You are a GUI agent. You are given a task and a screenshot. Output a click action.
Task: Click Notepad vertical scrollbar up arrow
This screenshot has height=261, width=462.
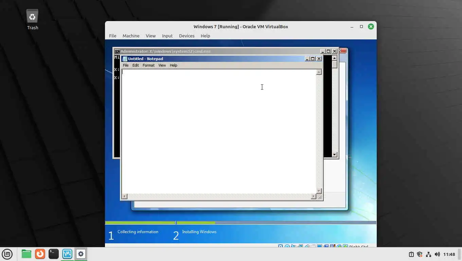click(319, 72)
